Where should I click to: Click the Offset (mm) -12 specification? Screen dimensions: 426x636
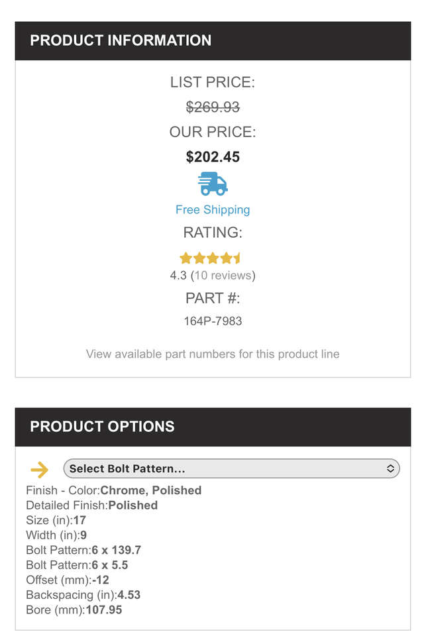[68, 580]
